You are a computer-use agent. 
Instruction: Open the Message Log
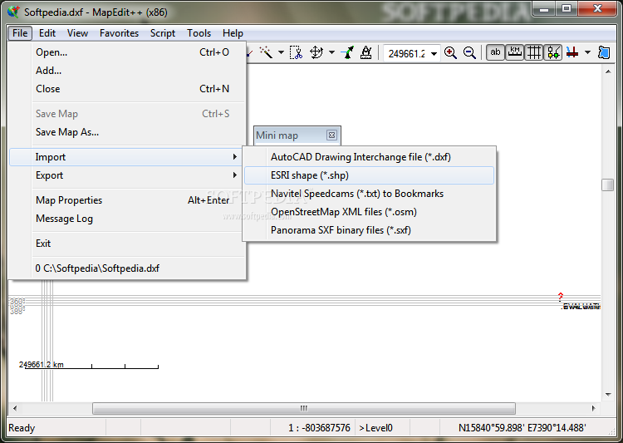(x=127, y=219)
